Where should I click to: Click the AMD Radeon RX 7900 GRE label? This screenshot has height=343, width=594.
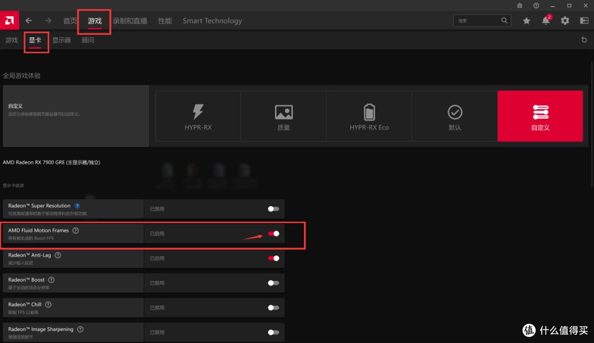pos(52,162)
